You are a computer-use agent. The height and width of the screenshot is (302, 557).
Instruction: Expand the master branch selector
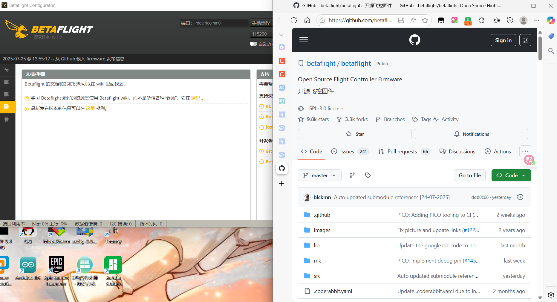pyautogui.click(x=319, y=175)
